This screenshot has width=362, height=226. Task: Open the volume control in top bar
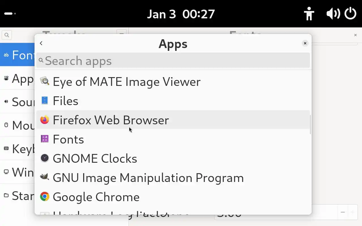pos(333,14)
